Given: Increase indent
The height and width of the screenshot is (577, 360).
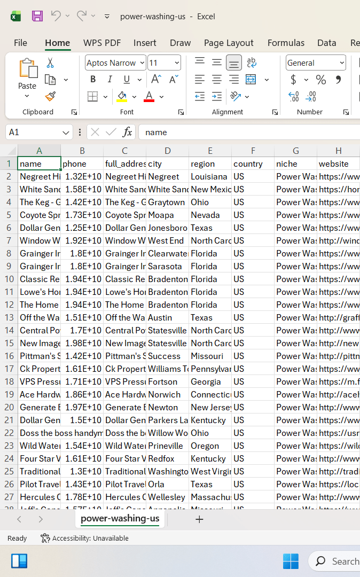Looking at the screenshot, I should coord(217,96).
